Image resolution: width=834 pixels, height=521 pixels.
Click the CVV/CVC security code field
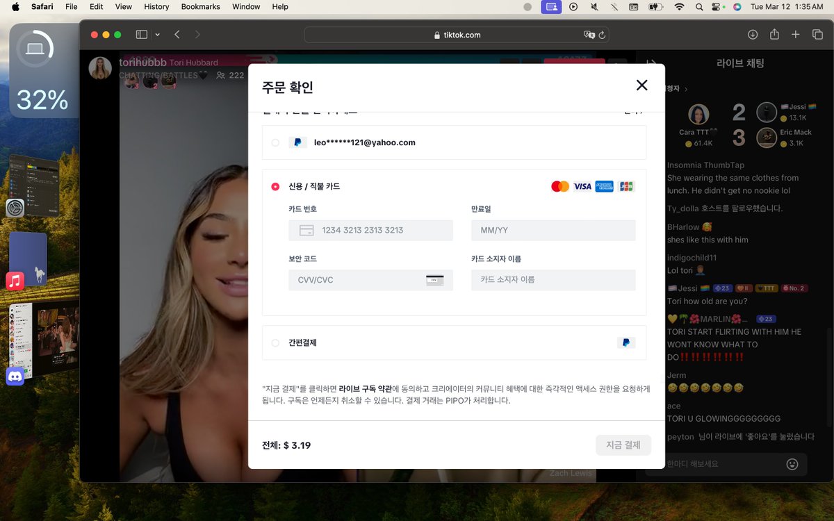pyautogui.click(x=370, y=280)
